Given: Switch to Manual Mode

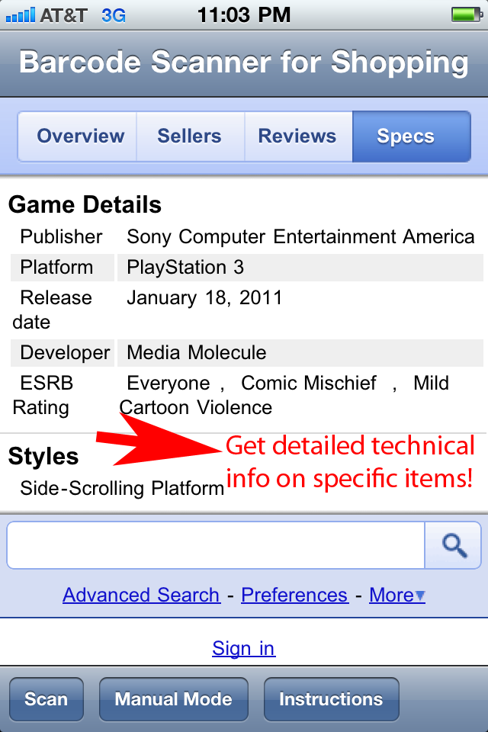Looking at the screenshot, I should [x=173, y=699].
